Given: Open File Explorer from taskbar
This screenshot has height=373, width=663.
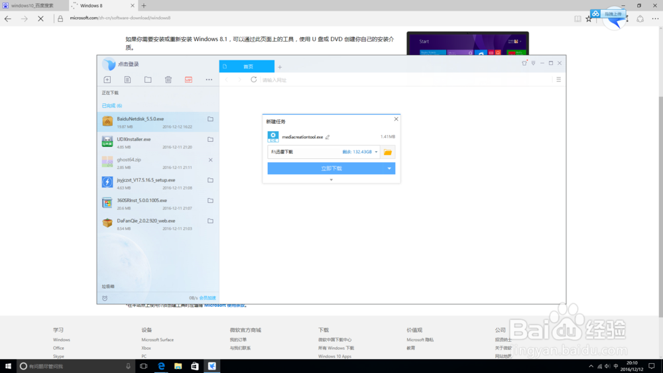Looking at the screenshot, I should (178, 366).
